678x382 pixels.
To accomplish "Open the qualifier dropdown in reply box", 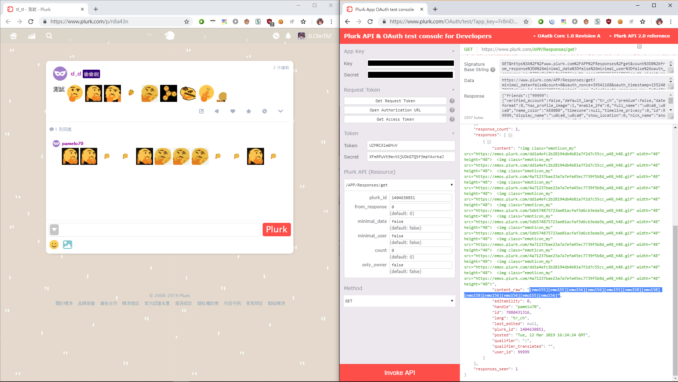I will 54,230.
